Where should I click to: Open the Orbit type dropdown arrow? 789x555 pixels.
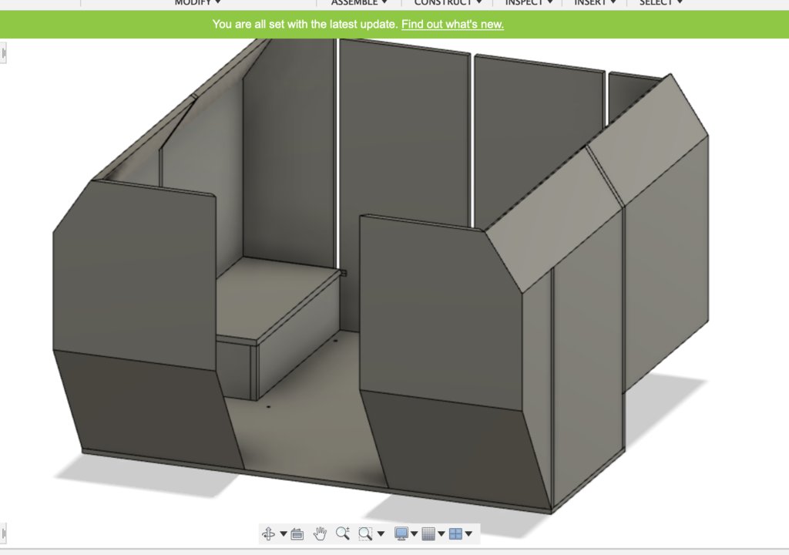tap(284, 534)
